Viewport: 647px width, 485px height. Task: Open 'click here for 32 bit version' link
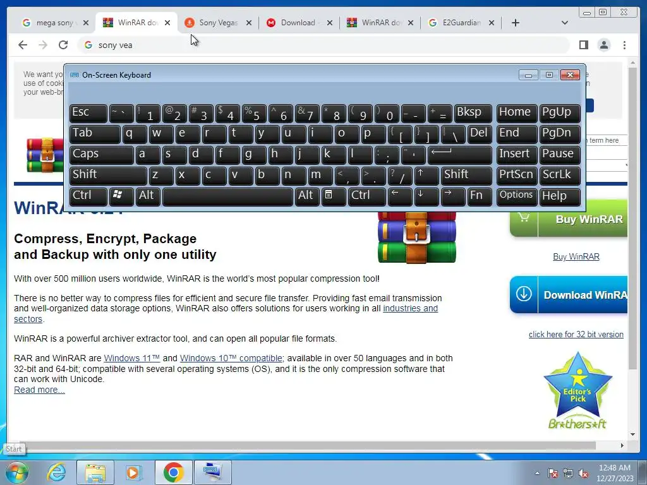576,335
